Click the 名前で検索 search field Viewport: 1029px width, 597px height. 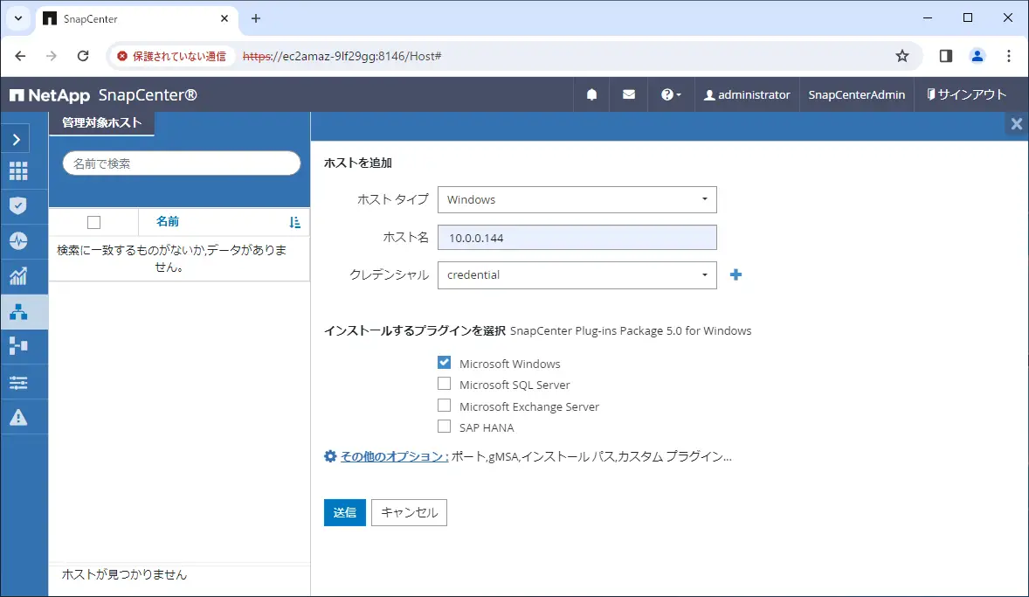pyautogui.click(x=182, y=163)
